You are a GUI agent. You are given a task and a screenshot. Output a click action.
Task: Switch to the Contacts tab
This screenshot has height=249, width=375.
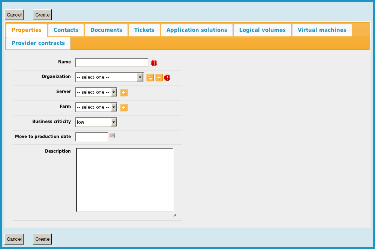(x=66, y=30)
